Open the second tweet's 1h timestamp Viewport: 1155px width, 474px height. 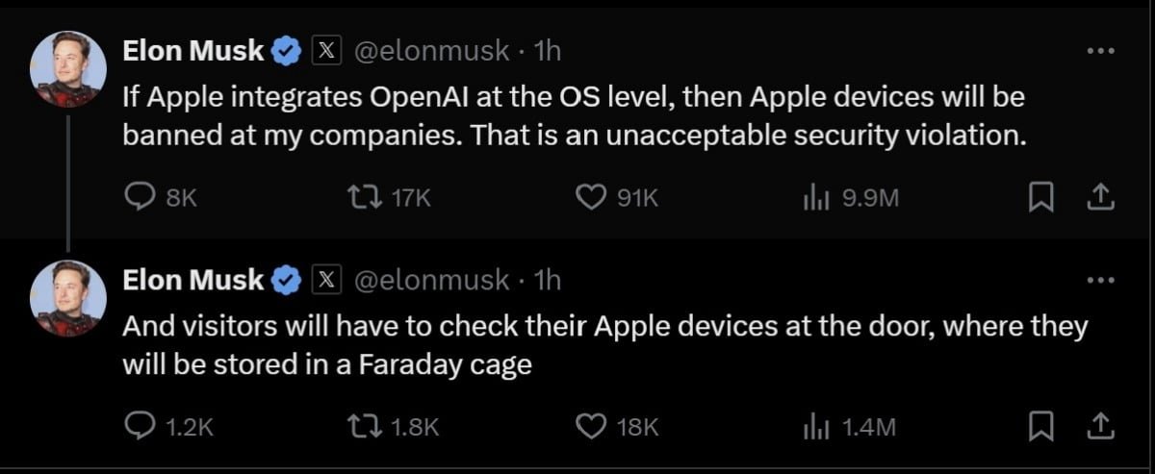tap(548, 280)
